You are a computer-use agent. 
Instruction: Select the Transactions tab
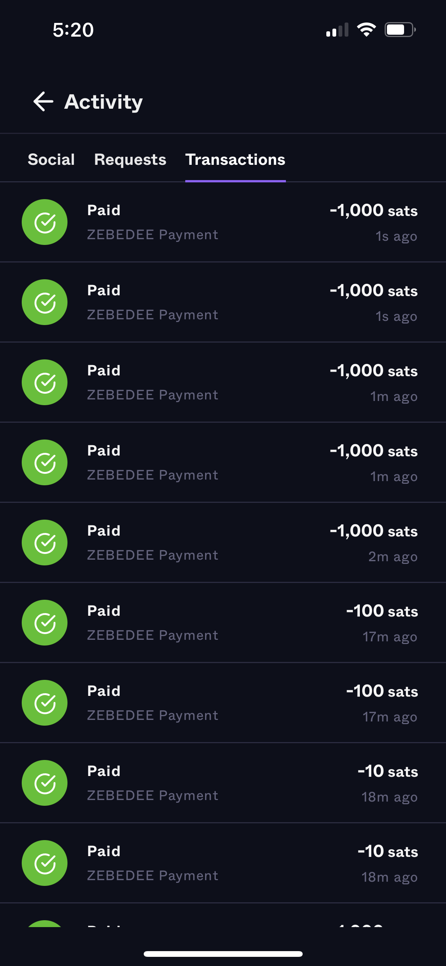[235, 159]
